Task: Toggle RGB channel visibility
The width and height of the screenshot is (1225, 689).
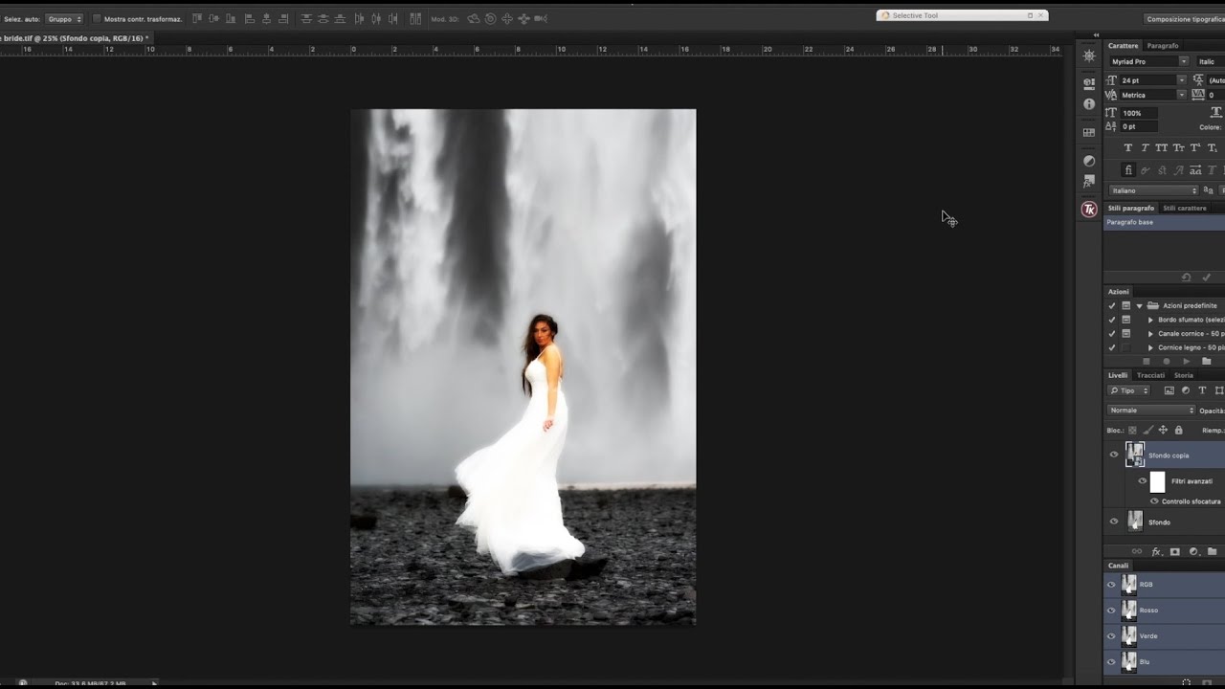Action: click(1111, 584)
